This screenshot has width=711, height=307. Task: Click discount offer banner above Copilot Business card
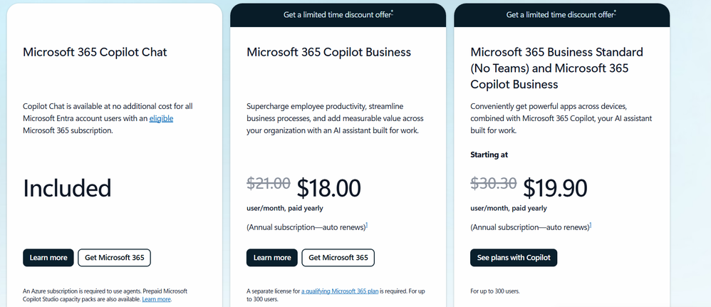point(338,15)
